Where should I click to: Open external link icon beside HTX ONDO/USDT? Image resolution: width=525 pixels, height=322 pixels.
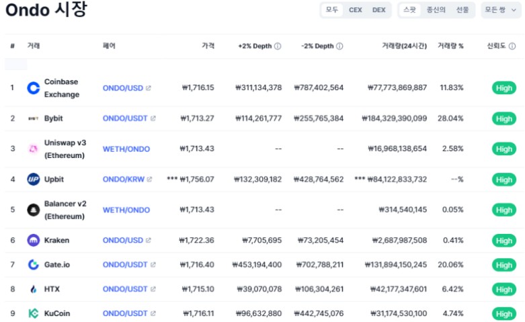[153, 289]
